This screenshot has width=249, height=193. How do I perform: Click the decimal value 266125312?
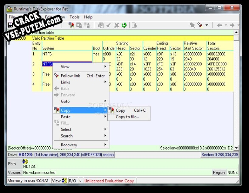pyautogui.click(x=216, y=69)
